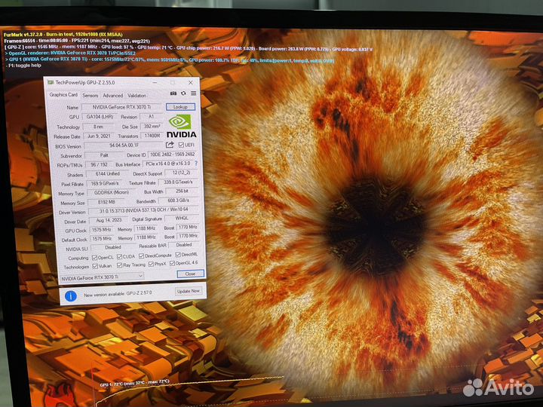Open the GPU selection dropdown

pyautogui.click(x=102, y=277)
